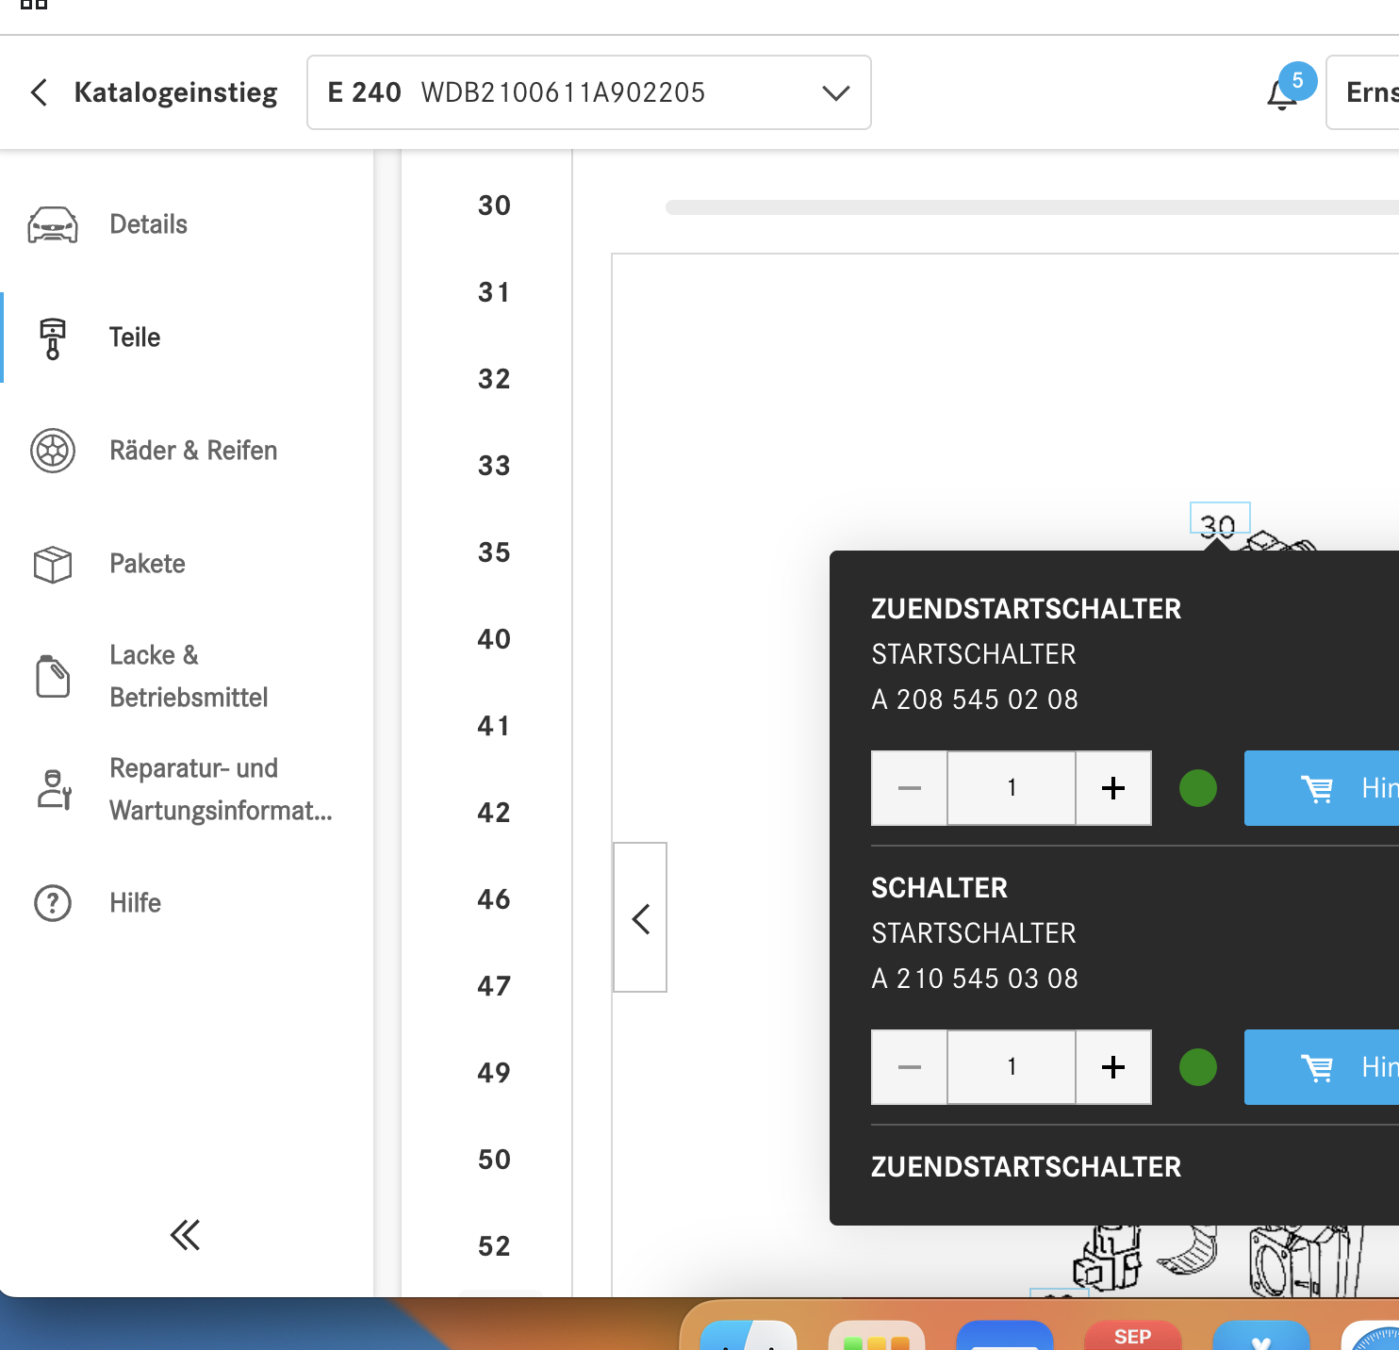Select position 35 in the list
1399x1350 pixels.
(x=494, y=552)
